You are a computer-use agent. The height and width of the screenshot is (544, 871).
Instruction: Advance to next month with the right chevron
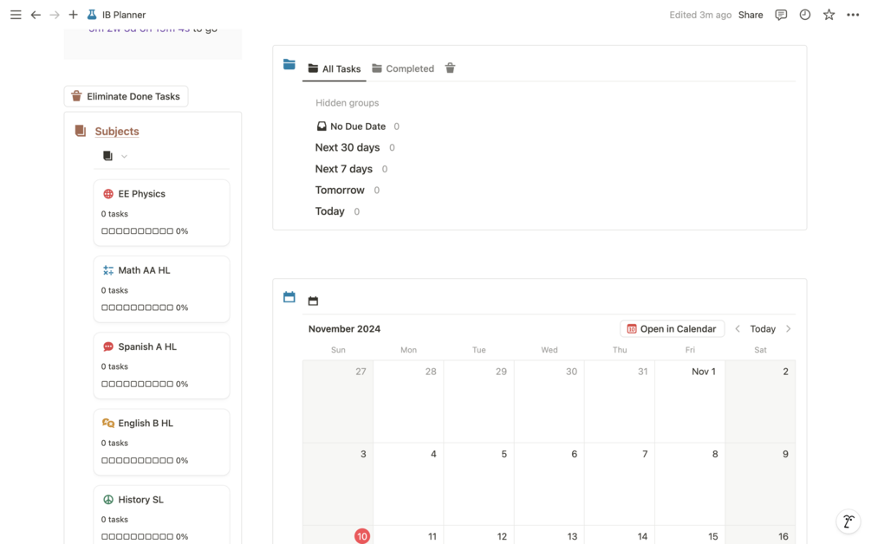pos(788,328)
